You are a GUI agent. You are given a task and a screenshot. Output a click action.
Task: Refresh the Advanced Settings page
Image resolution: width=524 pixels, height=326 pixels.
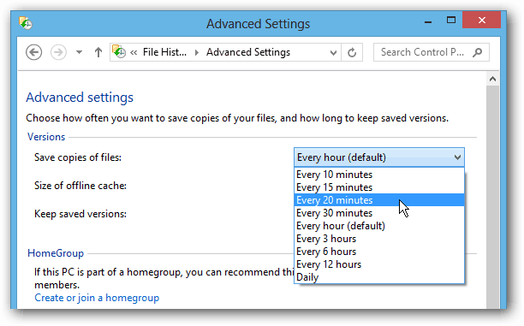[x=352, y=52]
